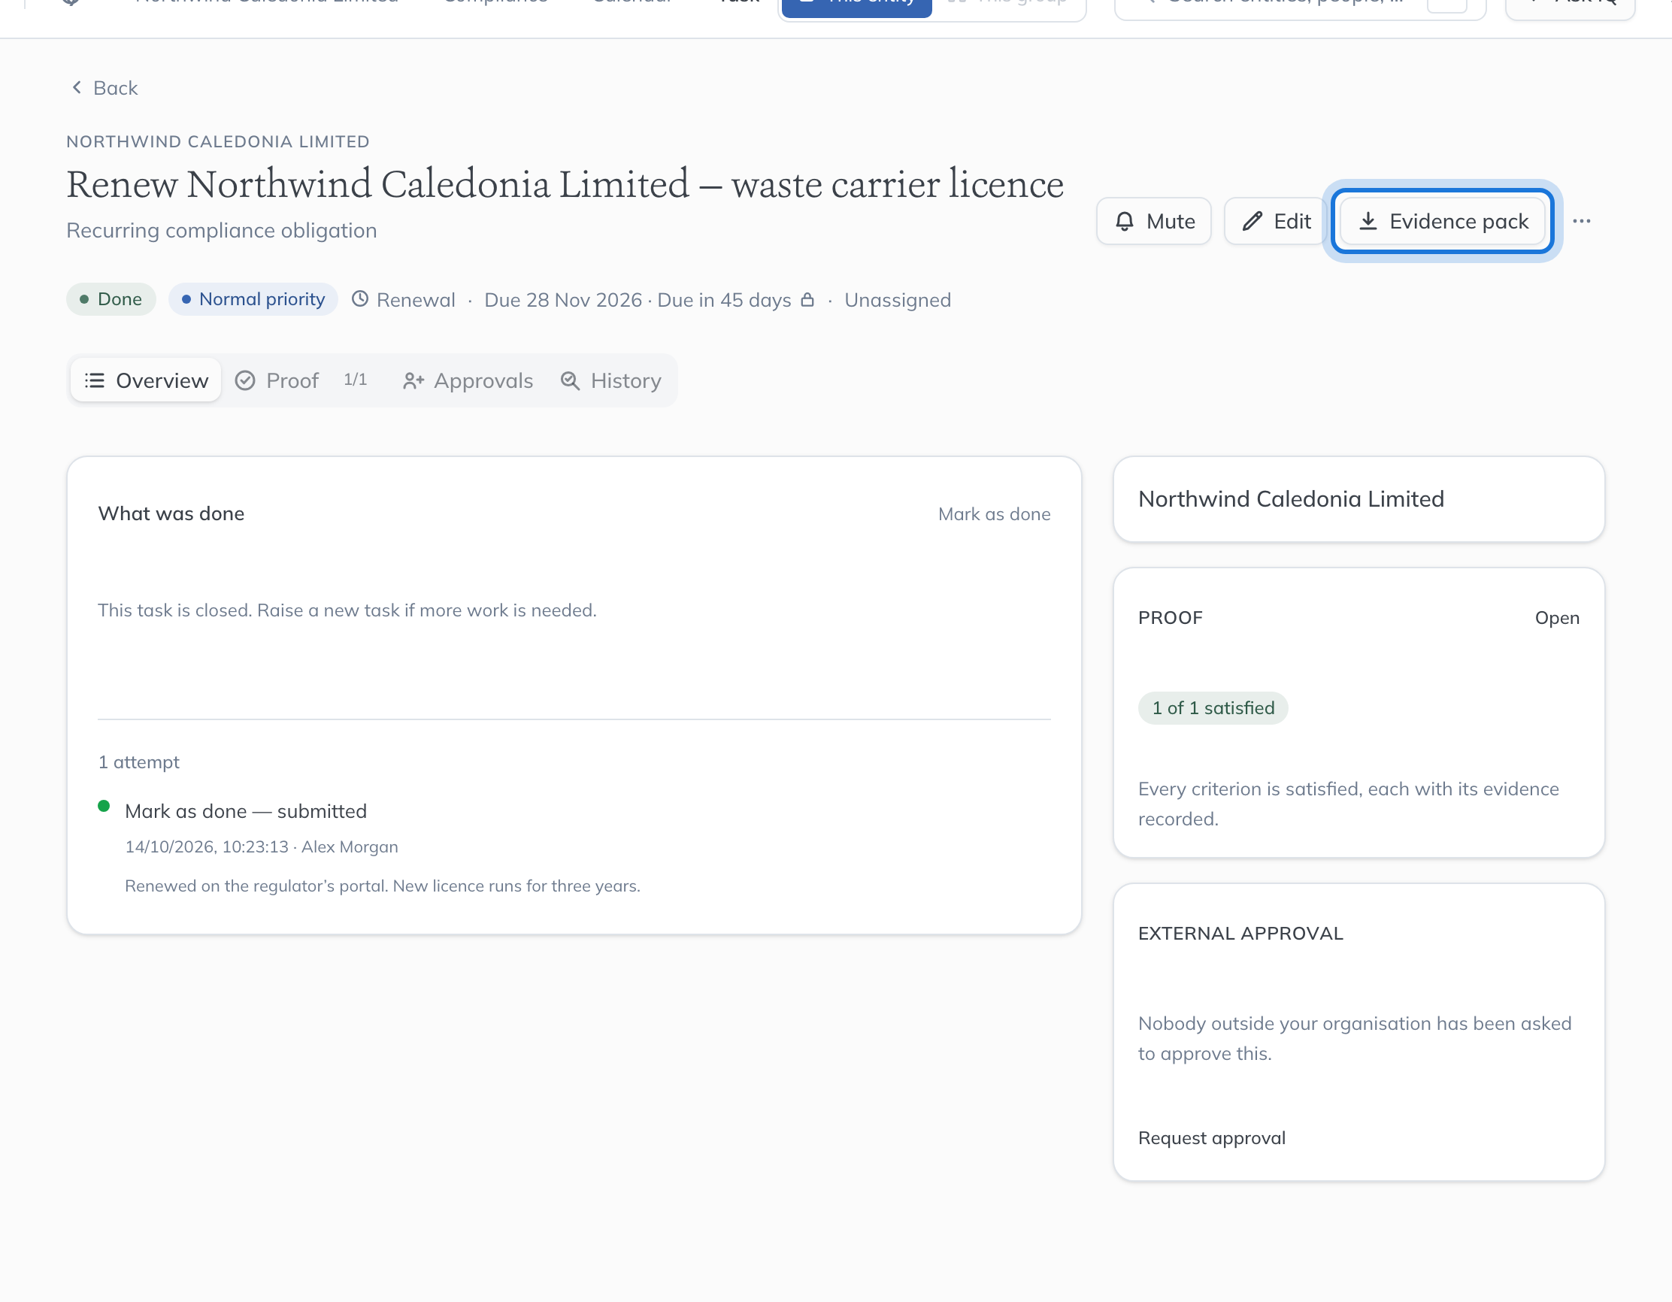Image resolution: width=1672 pixels, height=1302 pixels.
Task: Open the Approvals tab
Action: point(468,380)
